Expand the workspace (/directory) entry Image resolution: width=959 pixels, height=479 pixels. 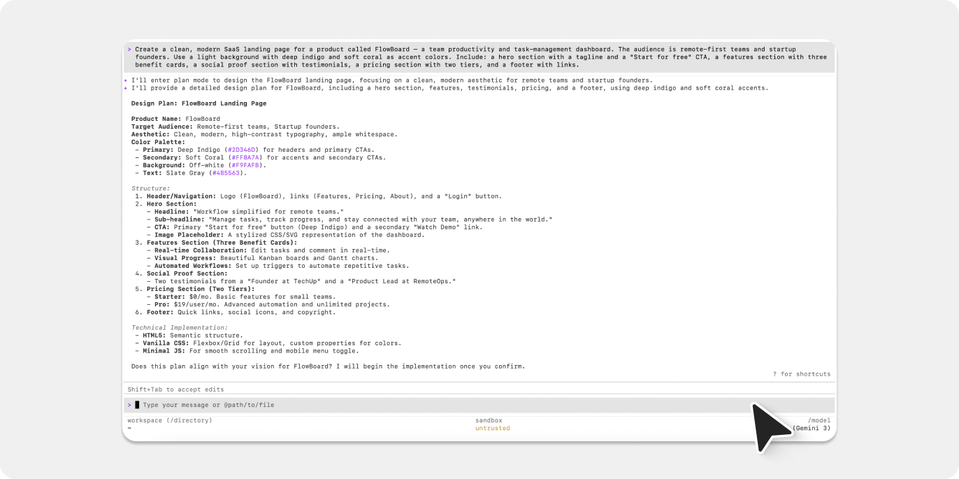point(169,420)
